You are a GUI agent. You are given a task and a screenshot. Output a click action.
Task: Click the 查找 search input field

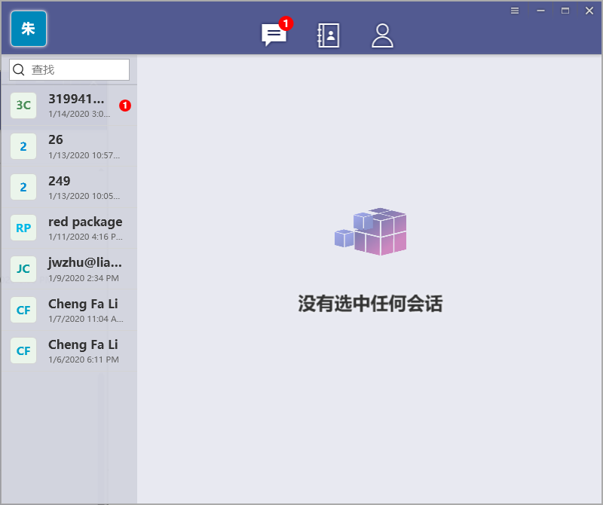(69, 69)
